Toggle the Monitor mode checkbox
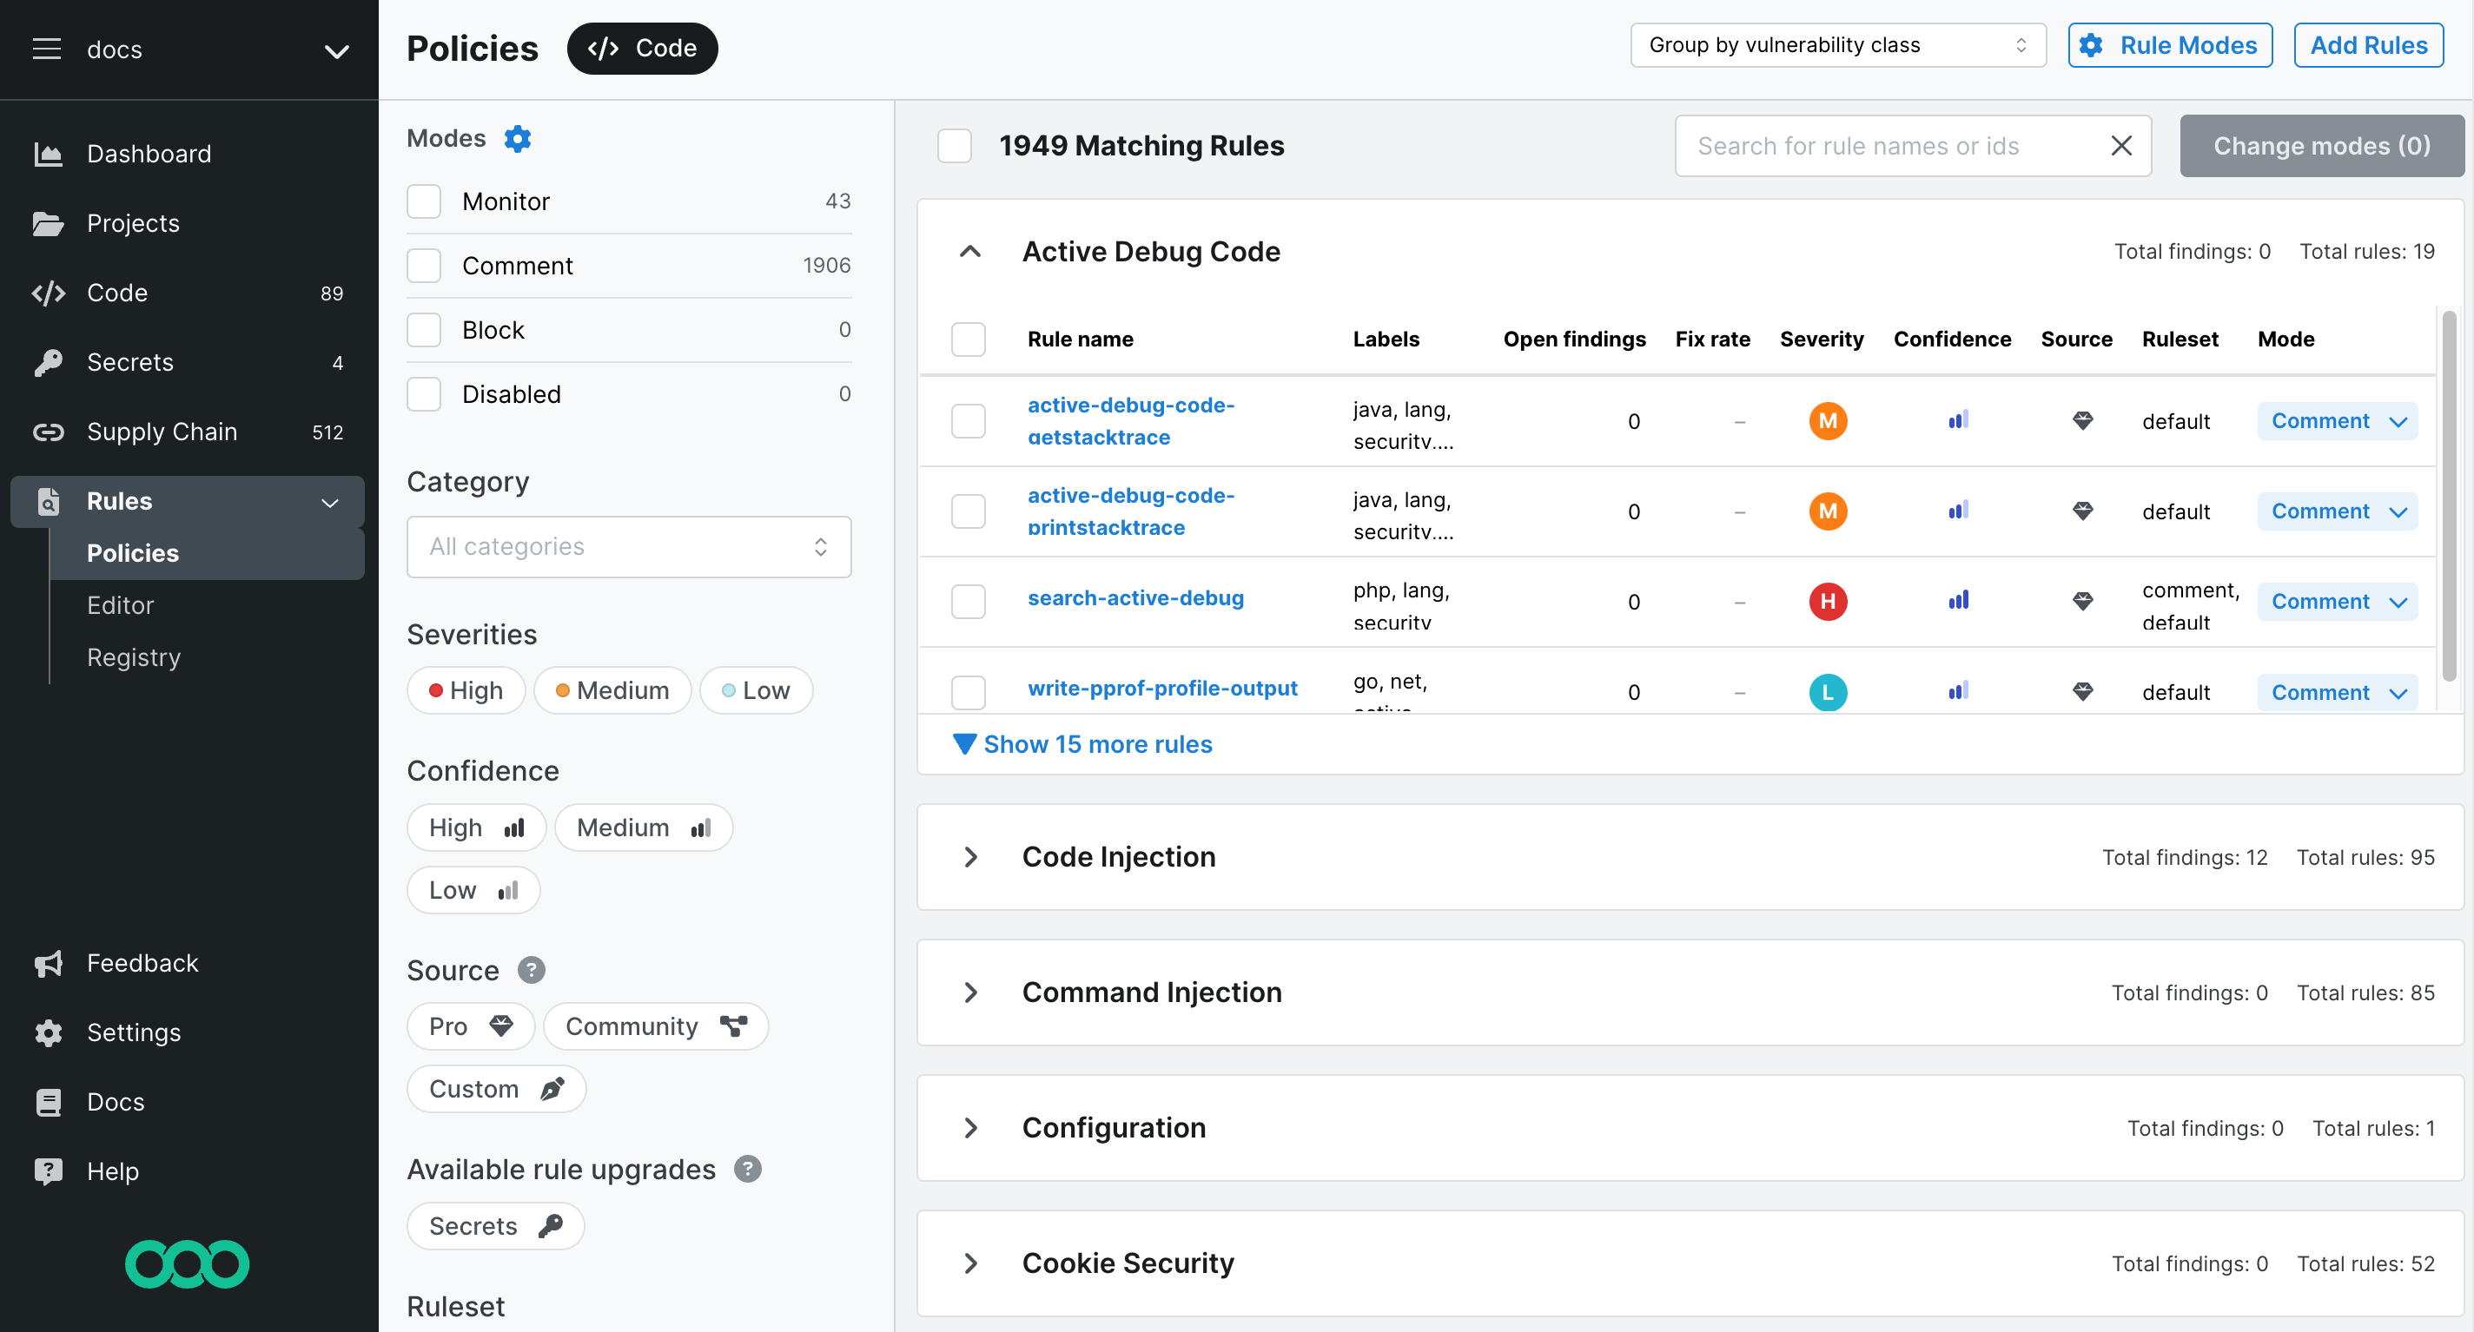This screenshot has width=2474, height=1332. (424, 201)
